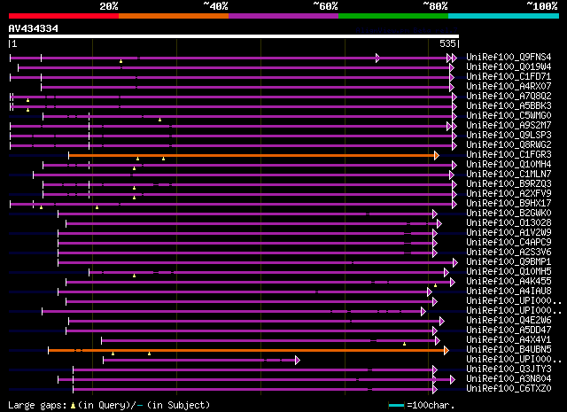This screenshot has width=567, height=412.
Task: Choose the UniRef100_A9S2M7 entry
Action: tap(509, 126)
